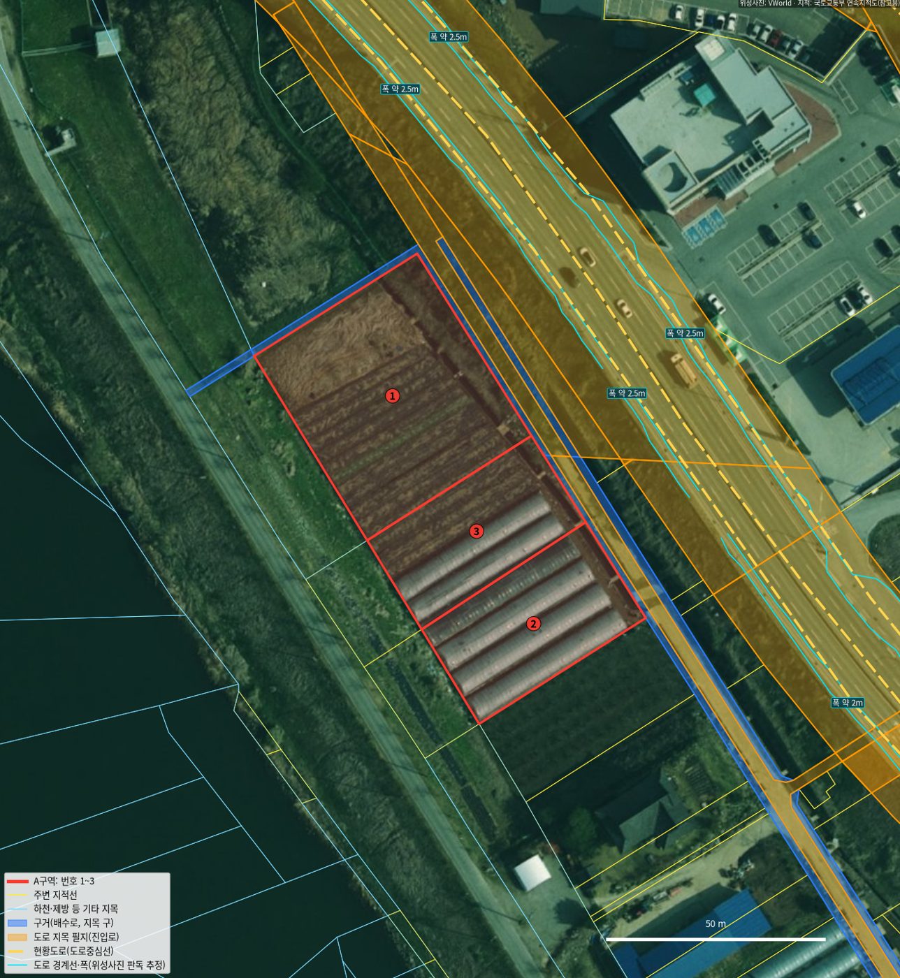Click the VWorld attribution text
This screenshot has height=978, width=900.
coord(779,3)
